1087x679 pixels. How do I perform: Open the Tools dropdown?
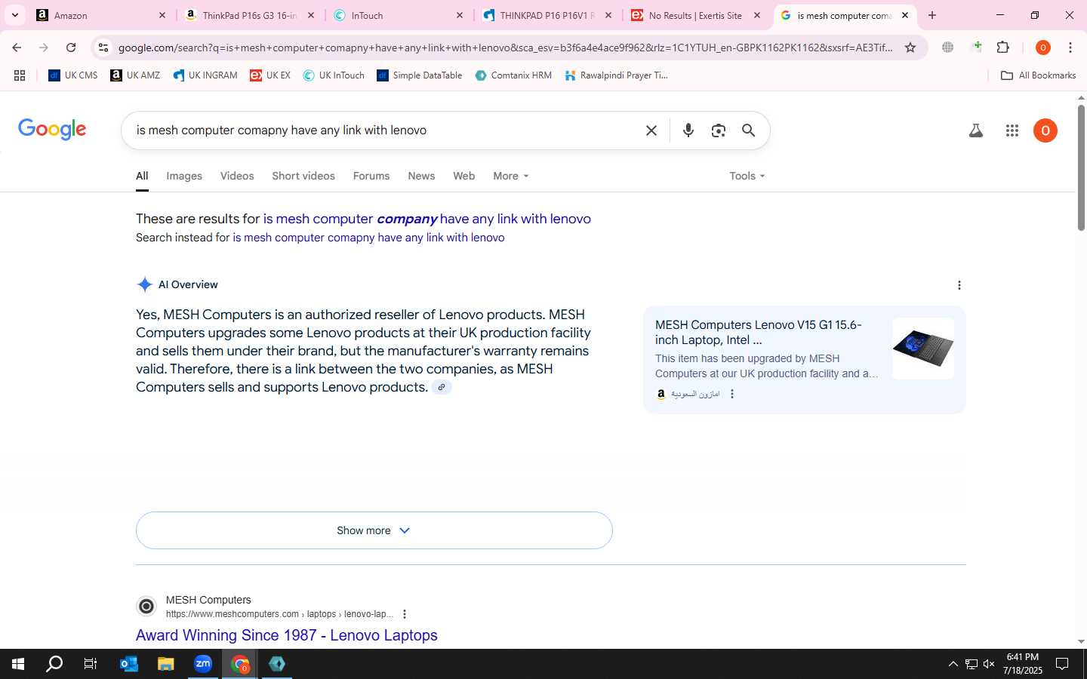pos(747,176)
